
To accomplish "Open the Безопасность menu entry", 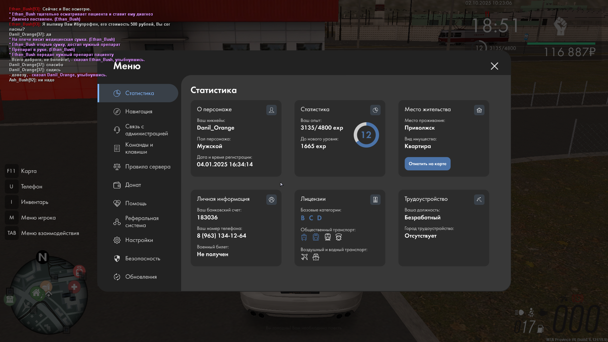I will tap(142, 258).
